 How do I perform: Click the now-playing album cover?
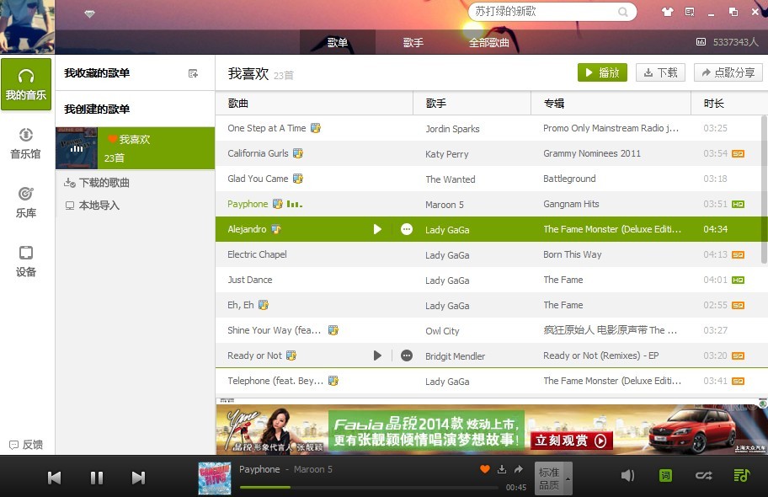(x=215, y=478)
